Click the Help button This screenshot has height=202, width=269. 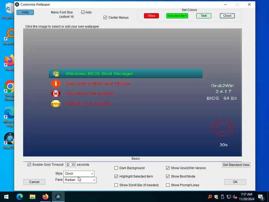coord(25,12)
